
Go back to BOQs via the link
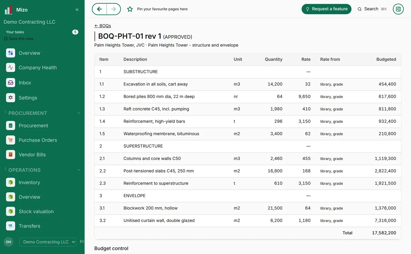coord(103,26)
